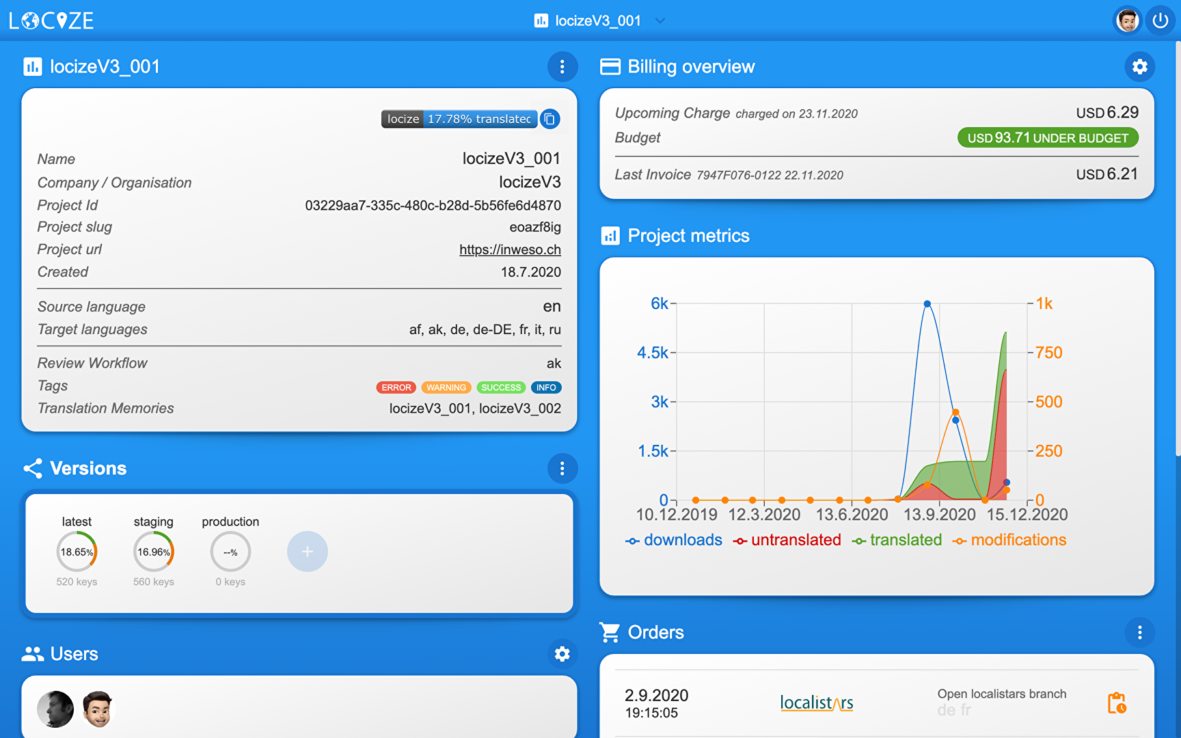Open the Versions three-dot menu

coord(562,468)
